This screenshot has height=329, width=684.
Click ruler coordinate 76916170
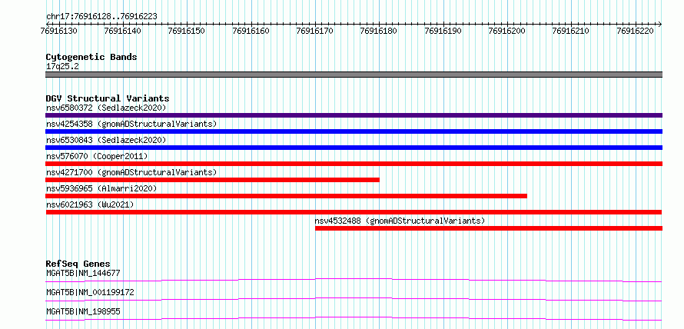(315, 31)
